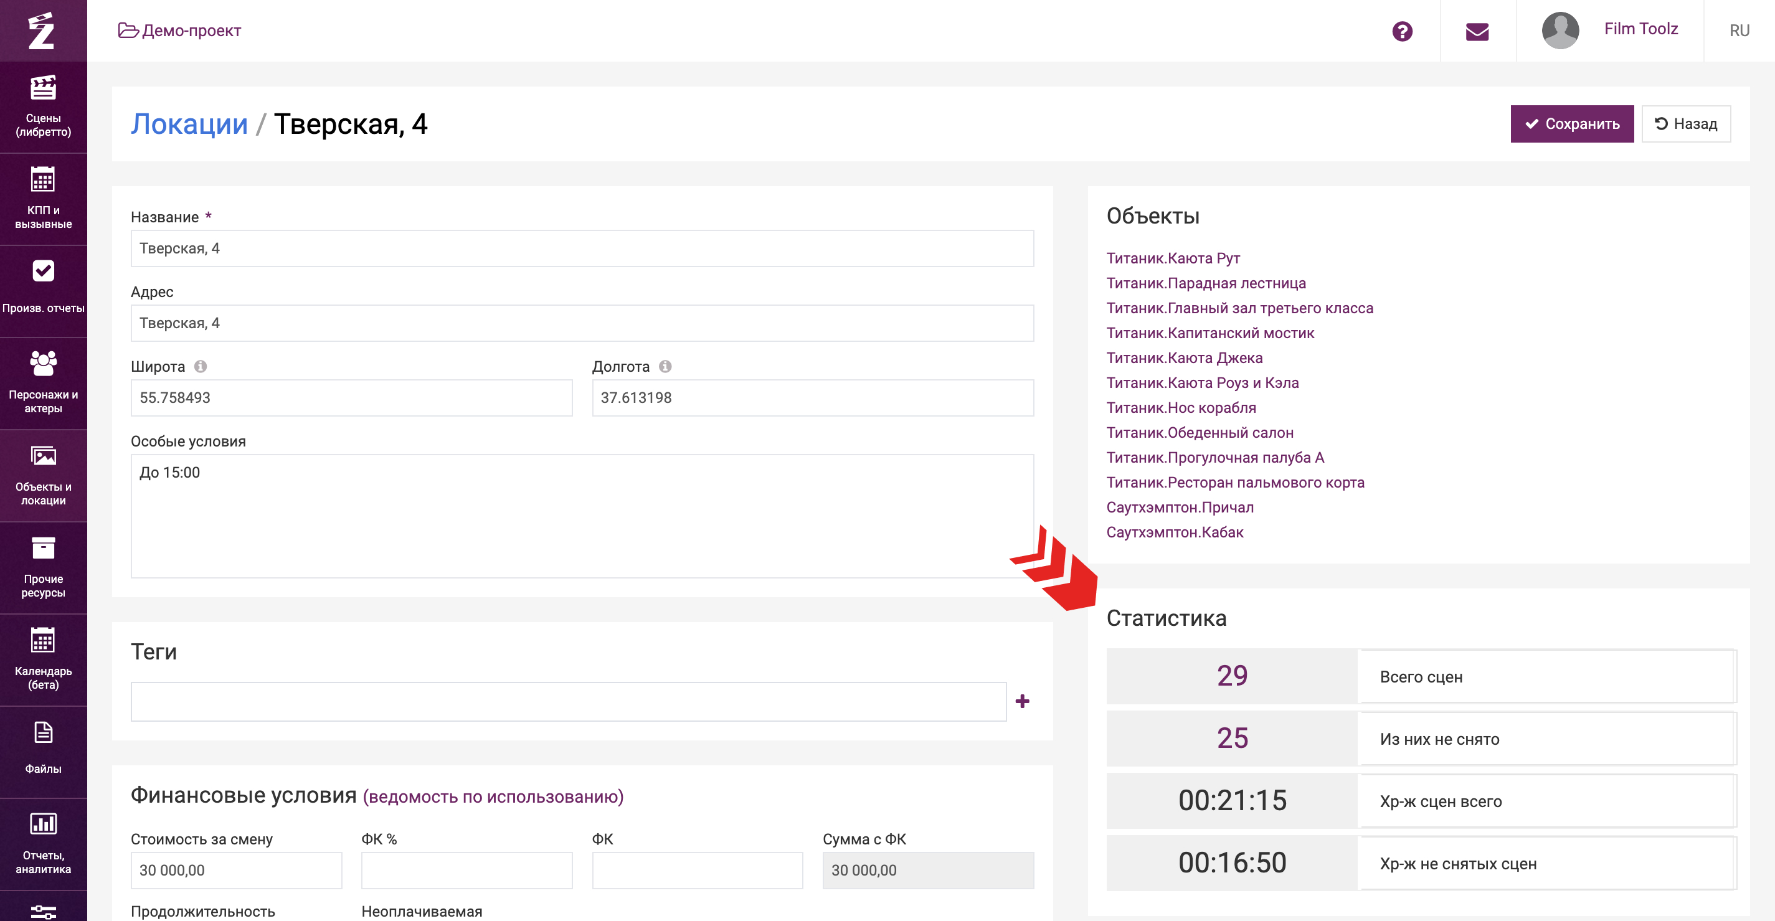Screen dimensions: 1775x921
Task: Click the 00:21:15 Хр-ж сцен всего value
Action: tap(1232, 800)
